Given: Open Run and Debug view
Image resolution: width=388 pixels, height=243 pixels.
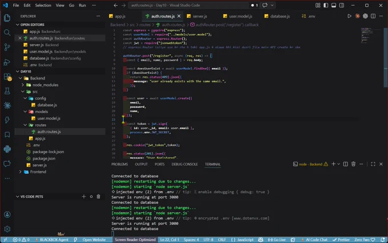Looking at the screenshot, I should 7,62.
